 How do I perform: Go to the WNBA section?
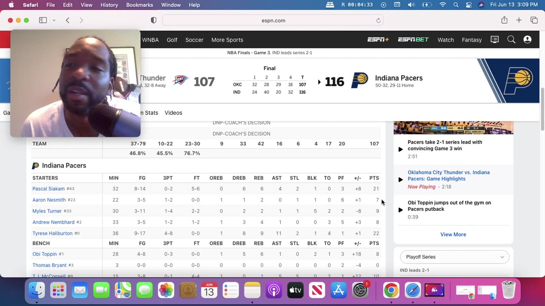[150, 40]
